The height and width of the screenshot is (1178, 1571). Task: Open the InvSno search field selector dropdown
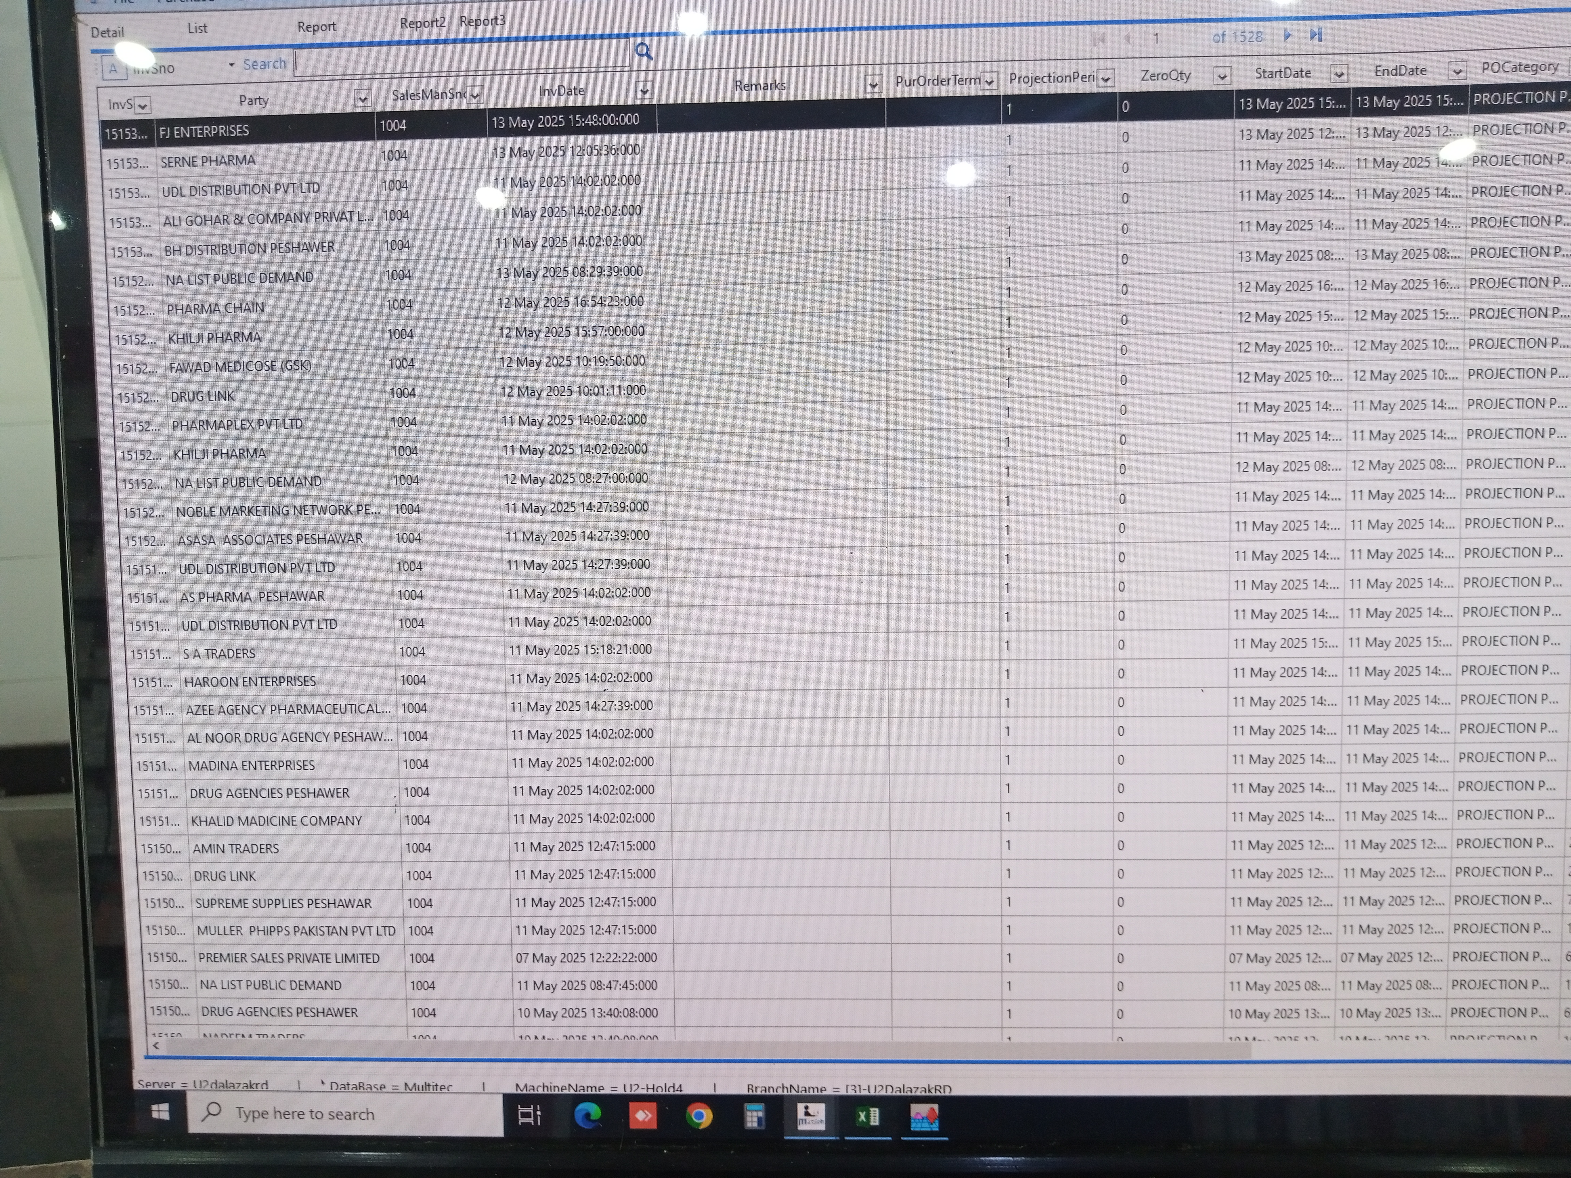point(231,65)
